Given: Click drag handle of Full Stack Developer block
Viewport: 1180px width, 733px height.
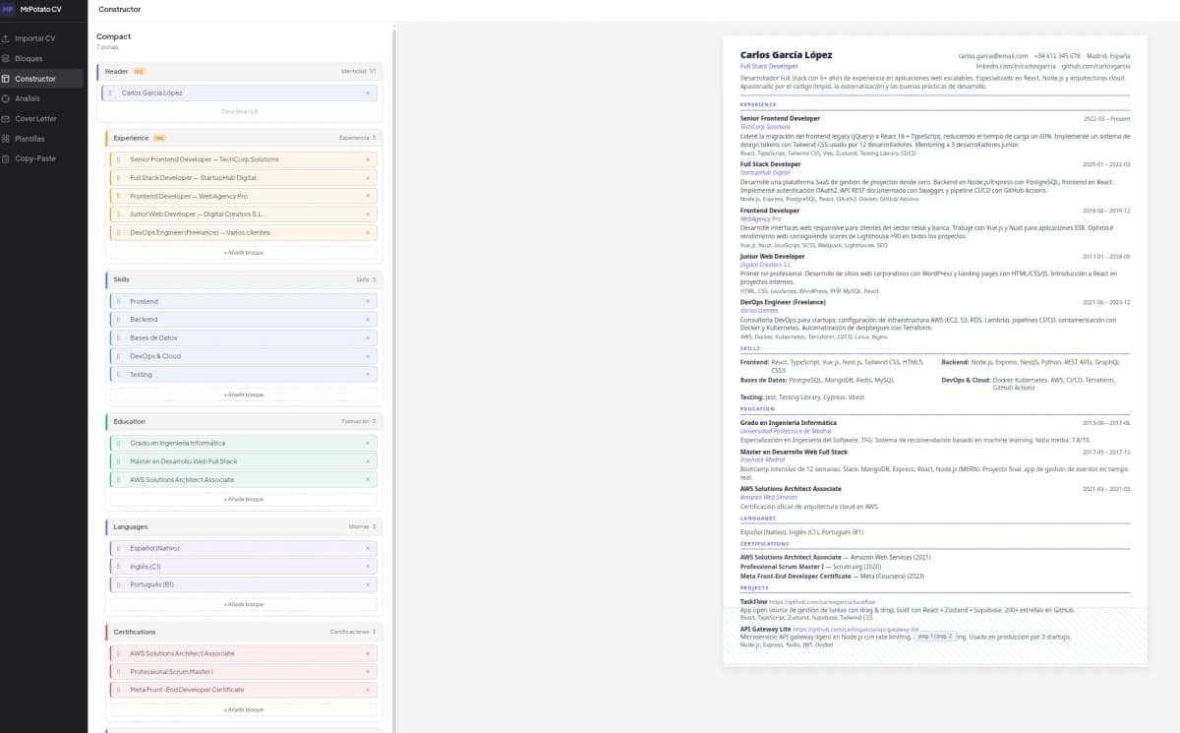Looking at the screenshot, I should click(118, 178).
